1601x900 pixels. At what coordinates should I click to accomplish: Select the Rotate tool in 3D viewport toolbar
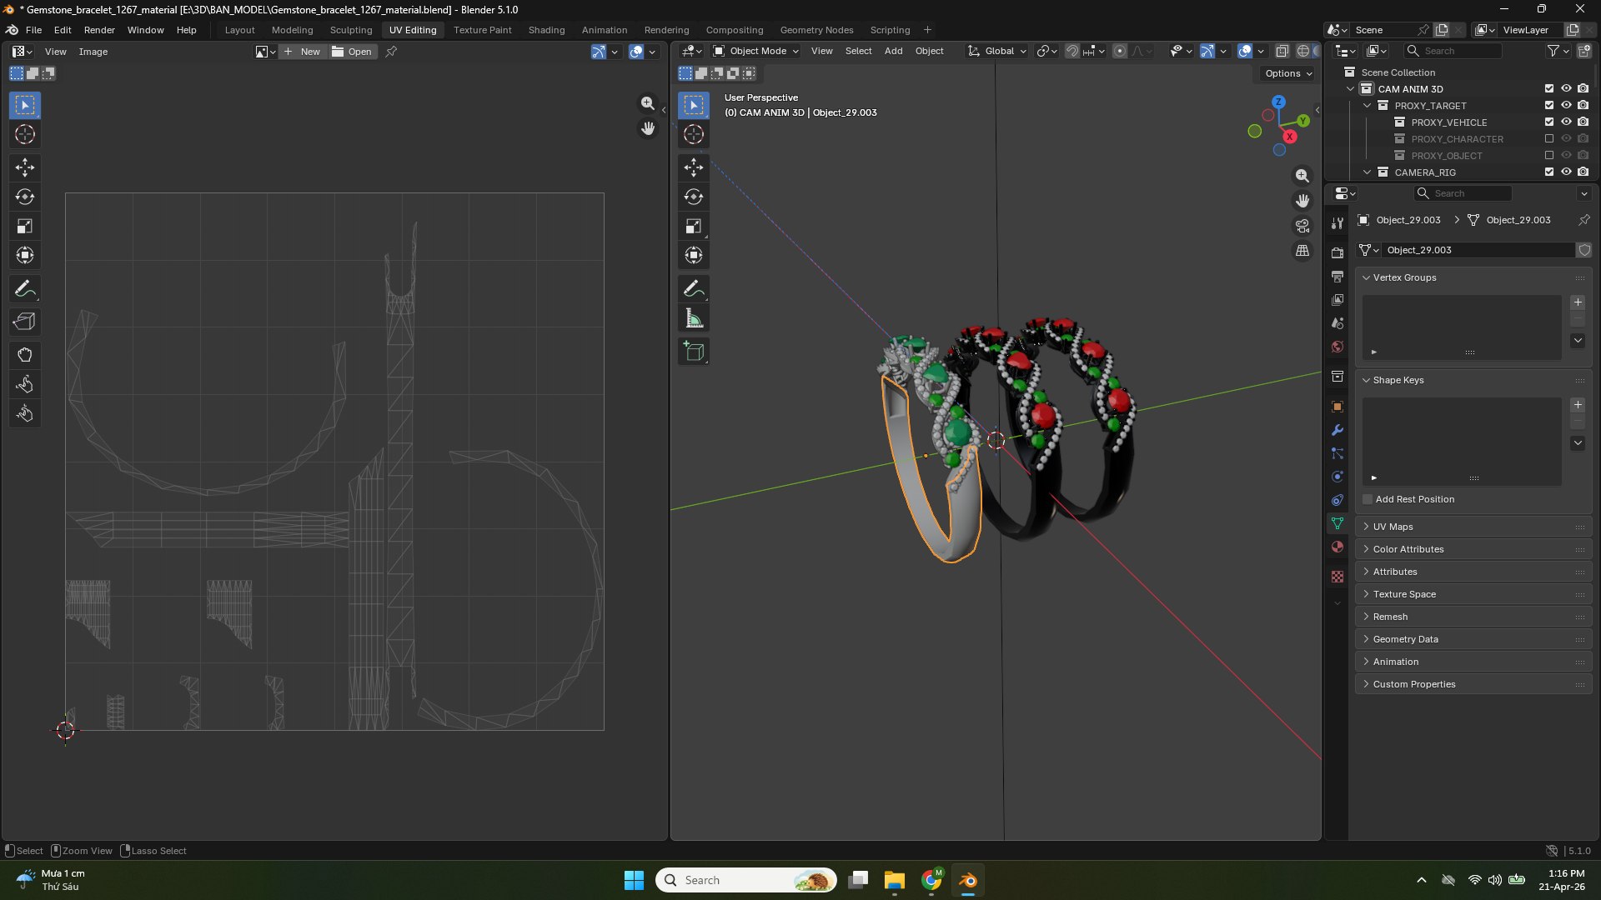point(693,197)
